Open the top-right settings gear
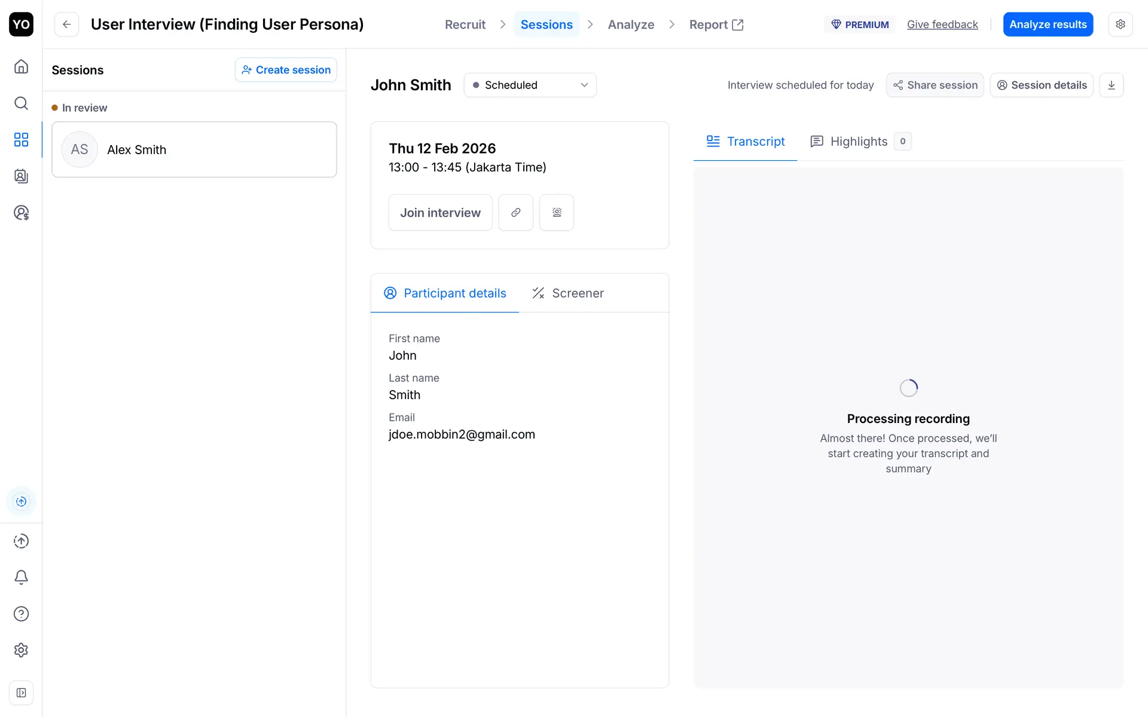Screen dimensions: 1148x717 point(1120,24)
